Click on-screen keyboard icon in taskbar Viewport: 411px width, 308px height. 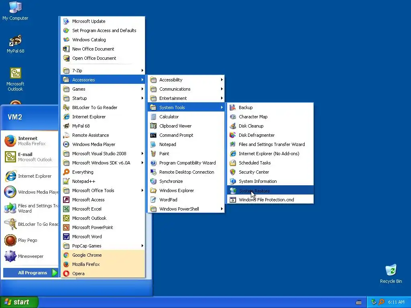pyautogui.click(x=359, y=302)
